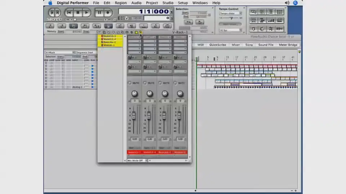Viewport: 346px width, 194px height.
Task: Click the last icon in bottom shortcut row
Action: [x=279, y=29]
